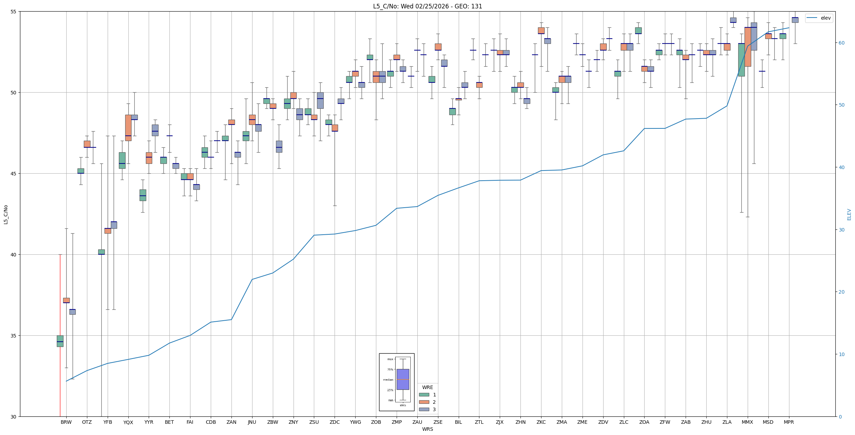This screenshot has width=855, height=435.
Task: Click the blue-gray WRE 3 legend swatch
Action: point(424,409)
